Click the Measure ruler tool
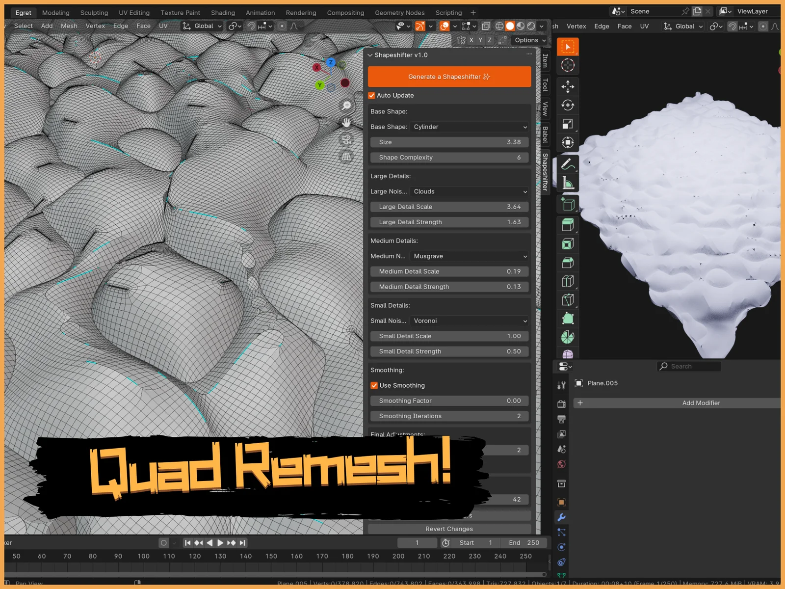 point(568,183)
